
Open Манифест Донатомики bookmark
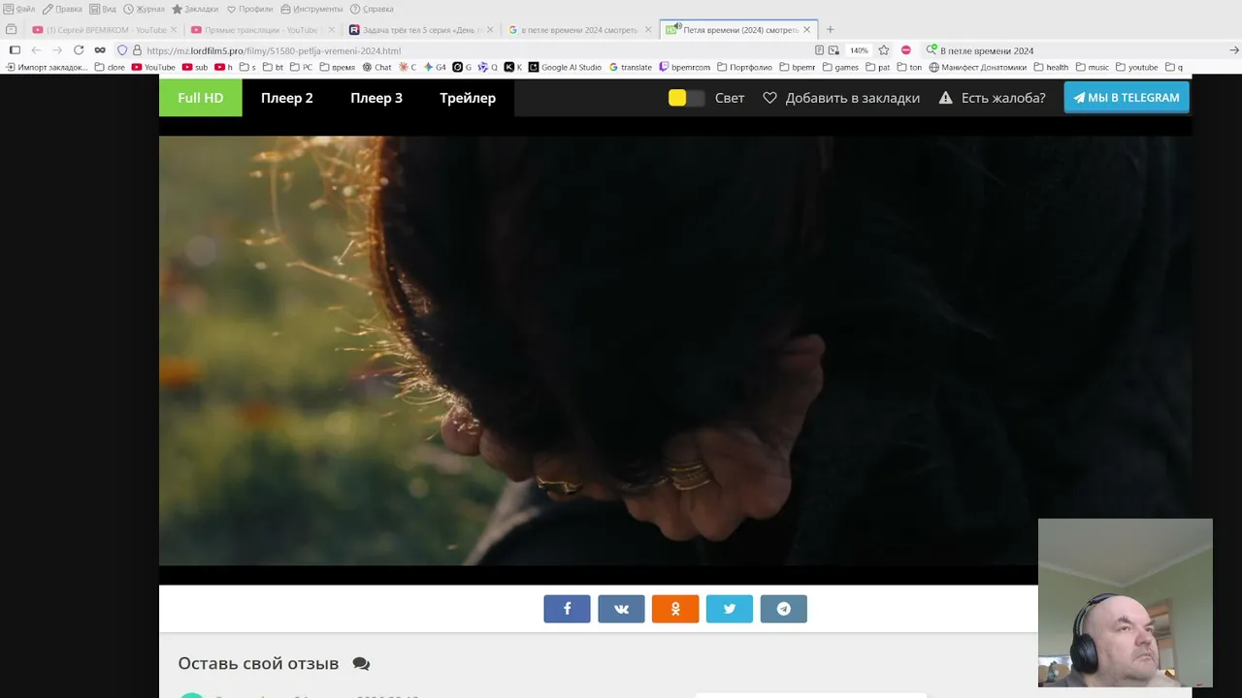977,68
